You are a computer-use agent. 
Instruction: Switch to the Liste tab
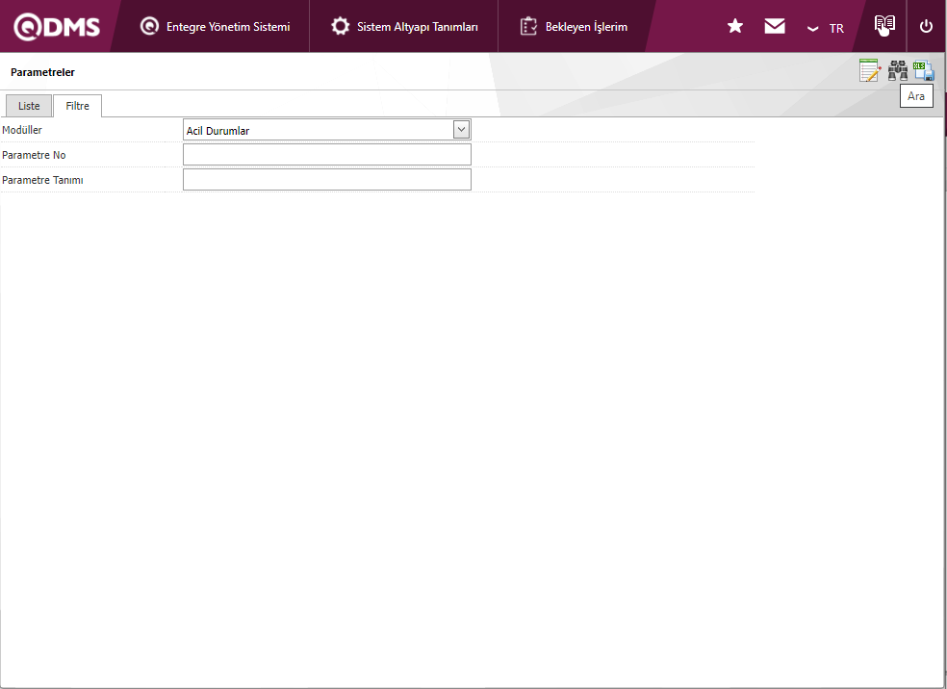(29, 106)
